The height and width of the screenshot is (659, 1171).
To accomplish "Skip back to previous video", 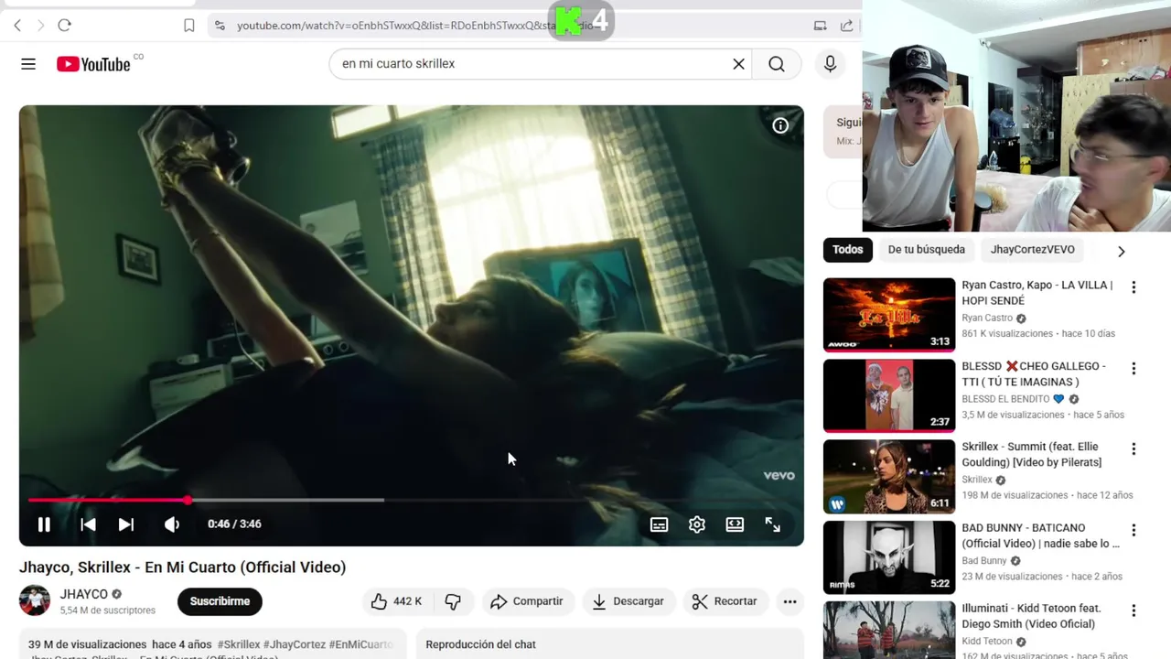I will pos(88,524).
